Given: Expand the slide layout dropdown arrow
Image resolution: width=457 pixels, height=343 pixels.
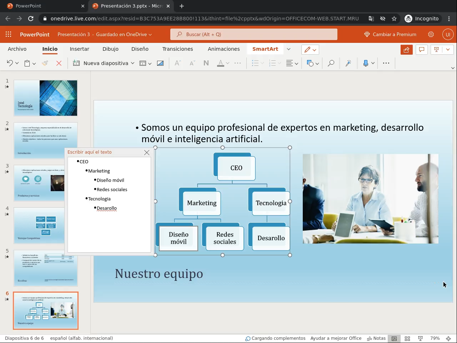Looking at the screenshot, I should point(150,64).
